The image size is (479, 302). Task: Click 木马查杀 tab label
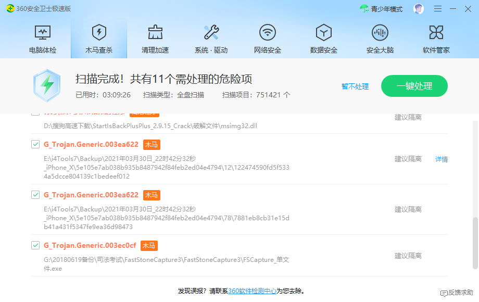point(99,50)
